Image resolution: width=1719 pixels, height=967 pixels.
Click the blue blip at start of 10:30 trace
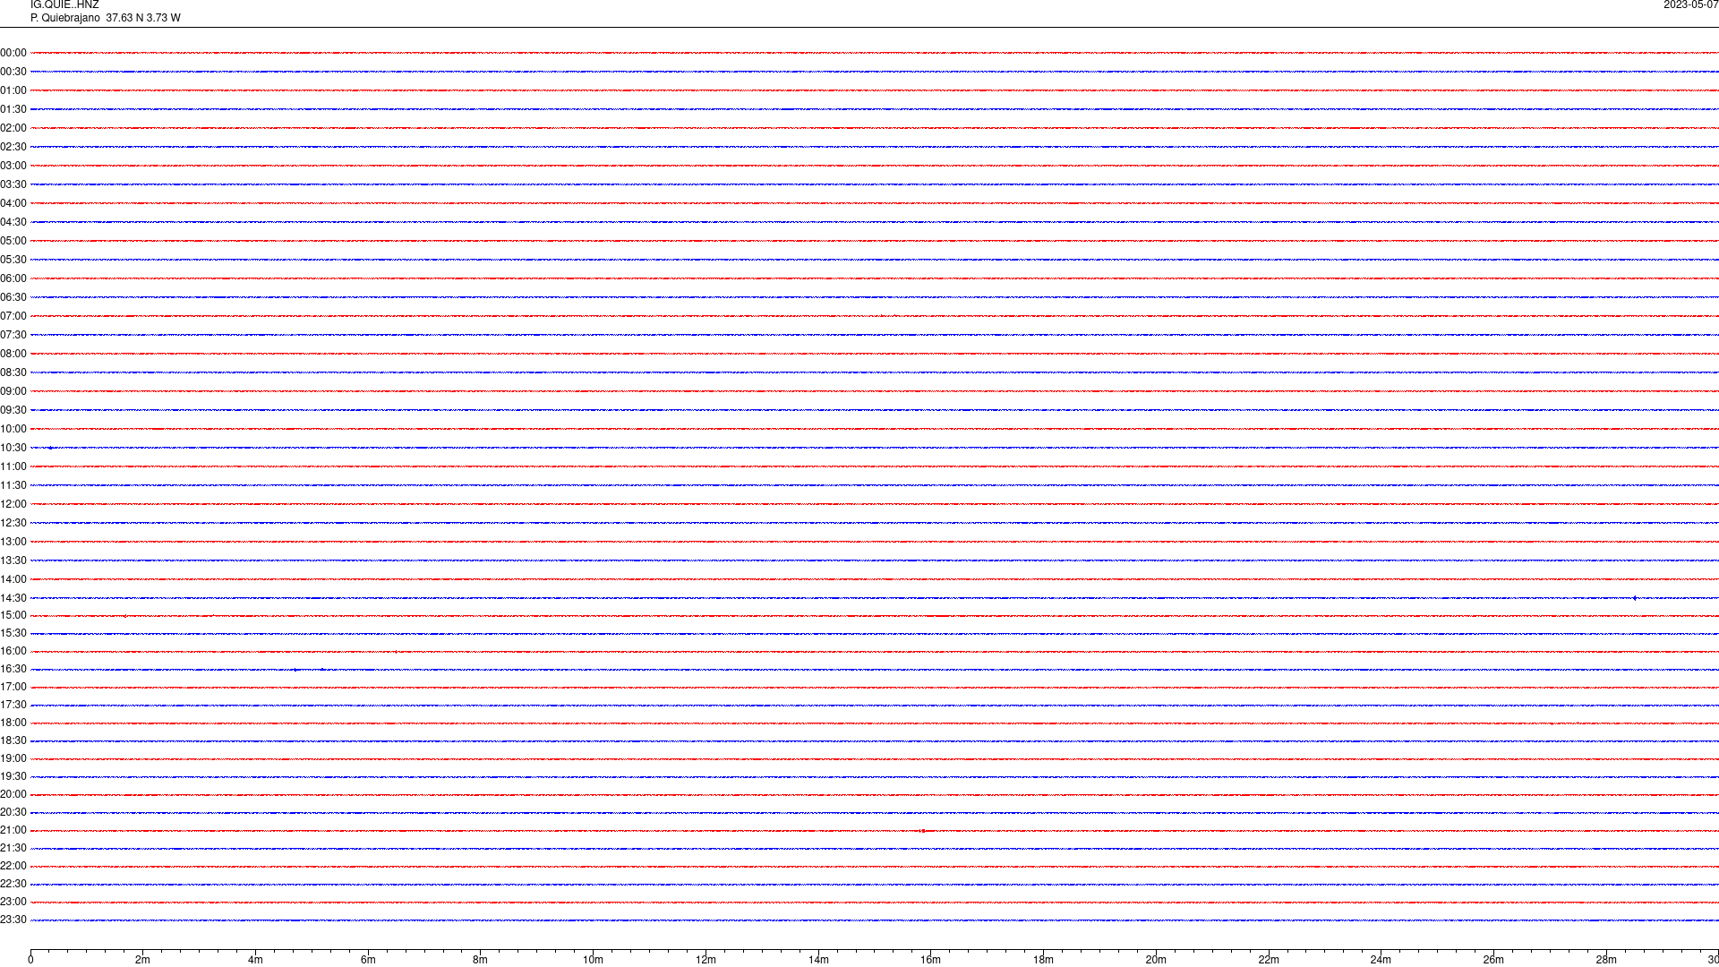tap(50, 448)
